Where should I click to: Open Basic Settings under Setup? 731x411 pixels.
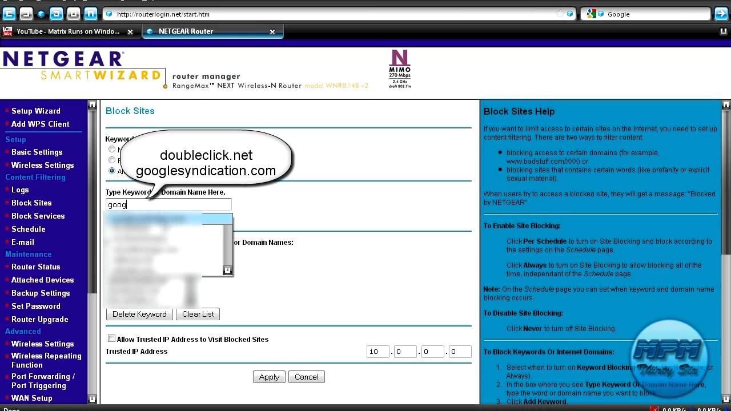click(37, 152)
